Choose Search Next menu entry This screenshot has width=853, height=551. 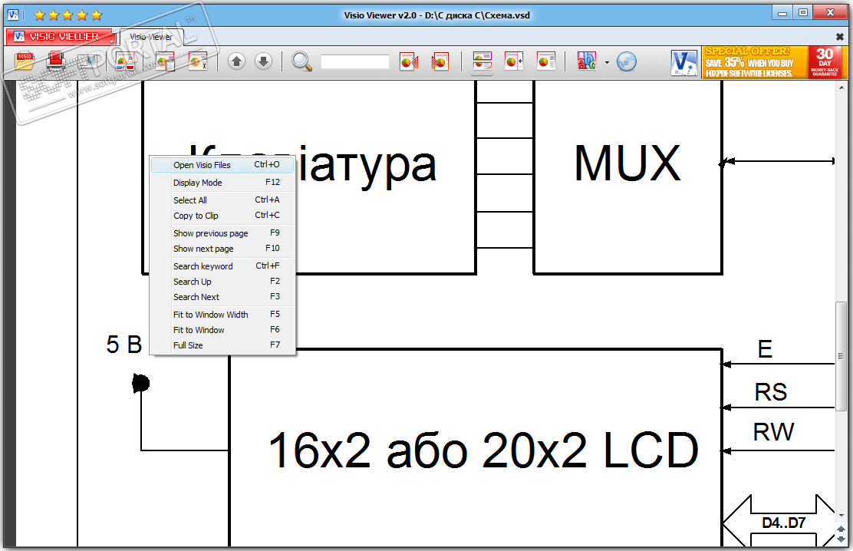pyautogui.click(x=222, y=297)
